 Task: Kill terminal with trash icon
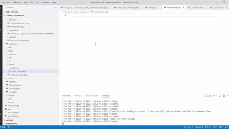(x=224, y=96)
